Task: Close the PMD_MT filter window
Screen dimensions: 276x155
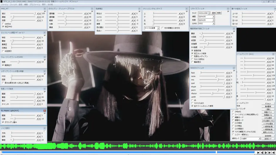Action: 45,9
